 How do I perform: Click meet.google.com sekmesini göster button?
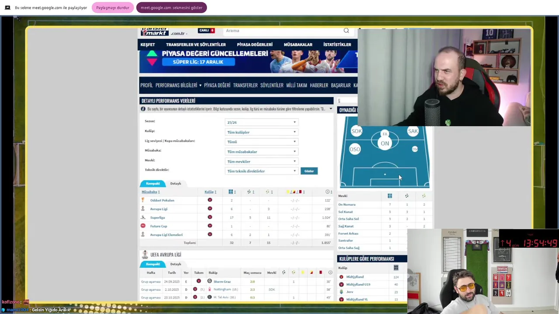coord(172,7)
